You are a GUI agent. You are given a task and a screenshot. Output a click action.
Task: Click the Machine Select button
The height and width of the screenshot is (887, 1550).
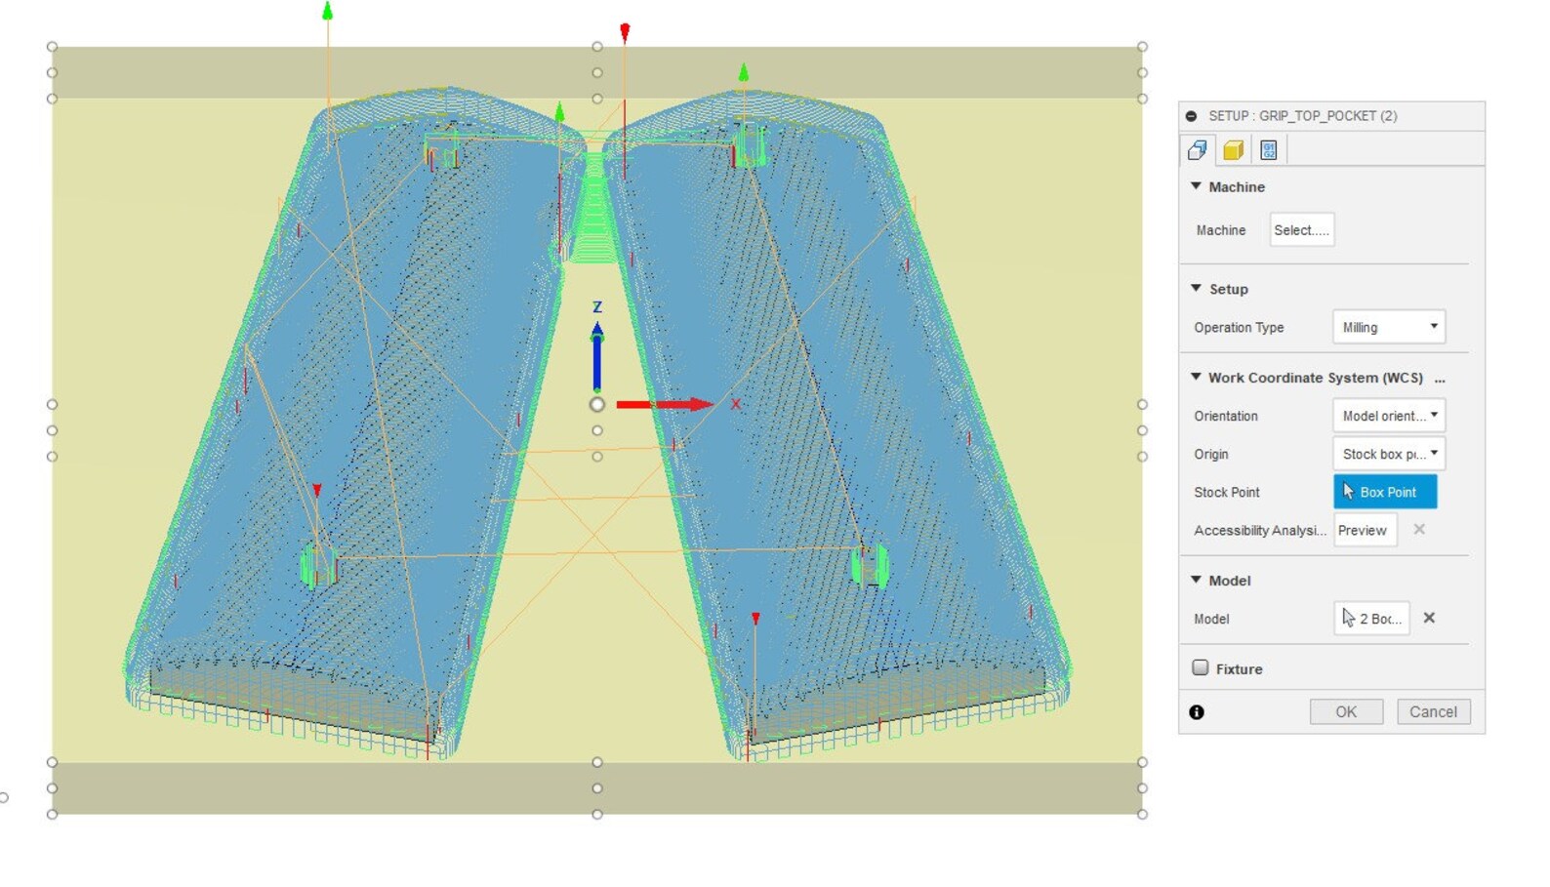(1301, 230)
